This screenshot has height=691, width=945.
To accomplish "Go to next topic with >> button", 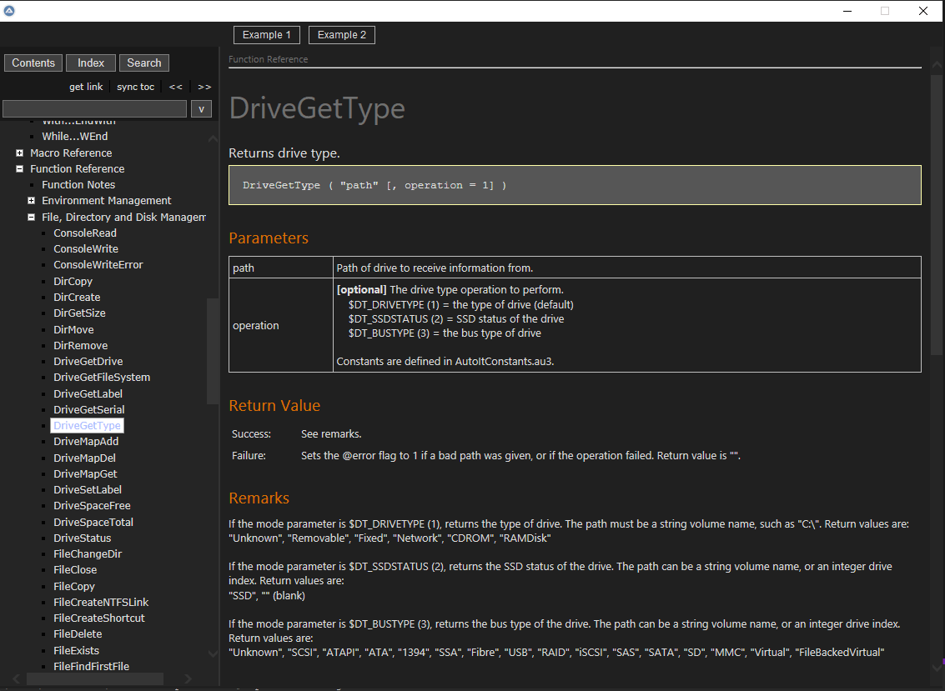I will point(204,87).
